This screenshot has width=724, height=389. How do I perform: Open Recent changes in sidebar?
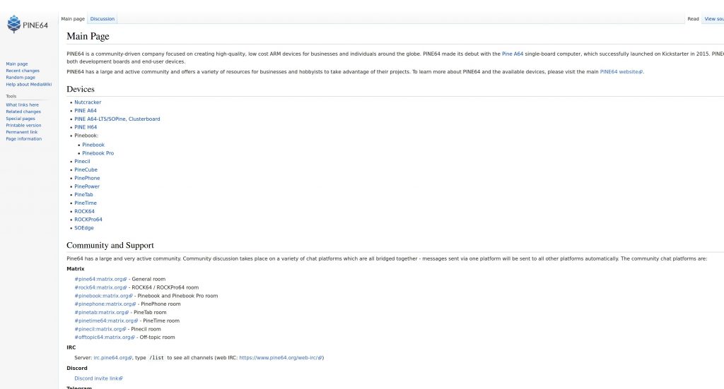(23, 71)
